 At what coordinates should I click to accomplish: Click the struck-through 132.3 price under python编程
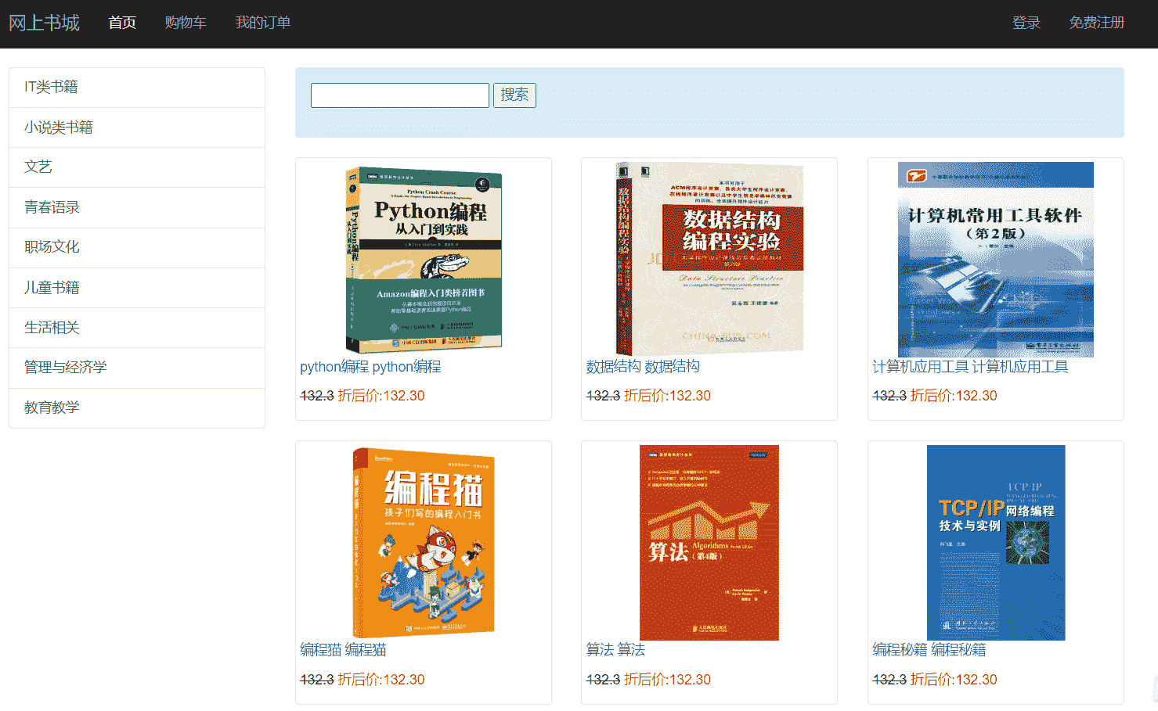pyautogui.click(x=317, y=396)
